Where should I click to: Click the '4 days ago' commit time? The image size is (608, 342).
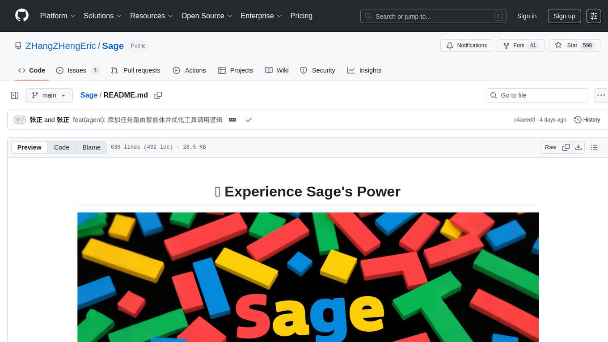553,120
